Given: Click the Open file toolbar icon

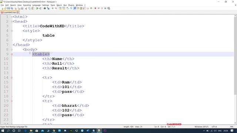Looking at the screenshot, I should click(5, 8).
